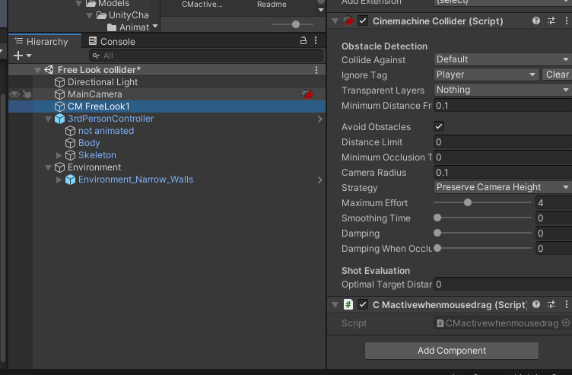
Task: Click Damping When Occluded slider handle
Action: click(x=437, y=248)
